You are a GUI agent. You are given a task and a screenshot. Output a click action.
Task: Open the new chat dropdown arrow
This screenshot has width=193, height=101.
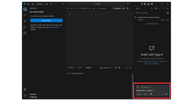coord(153,8)
